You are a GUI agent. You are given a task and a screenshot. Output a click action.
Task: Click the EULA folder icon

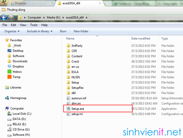point(68,72)
